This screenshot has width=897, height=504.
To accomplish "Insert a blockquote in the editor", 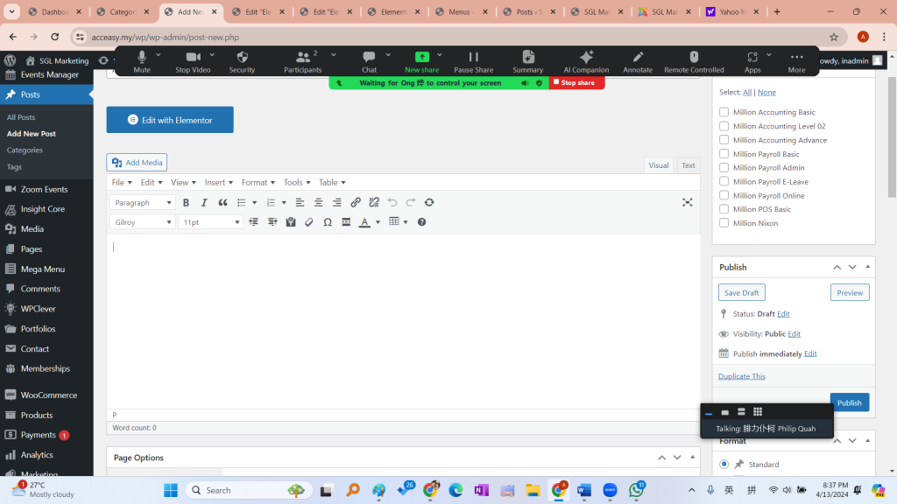I will coord(222,202).
